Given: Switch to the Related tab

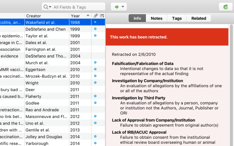Looking at the screenshot, I should [199, 18].
